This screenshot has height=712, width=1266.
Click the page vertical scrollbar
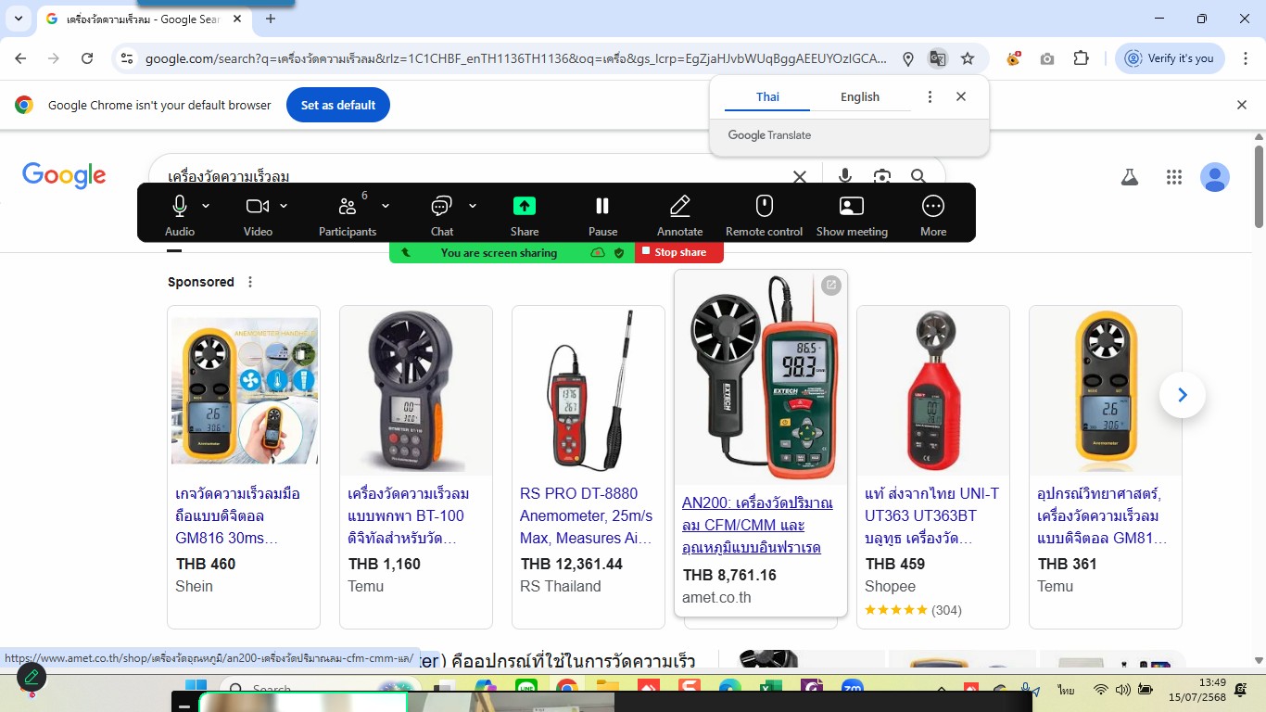1259,185
